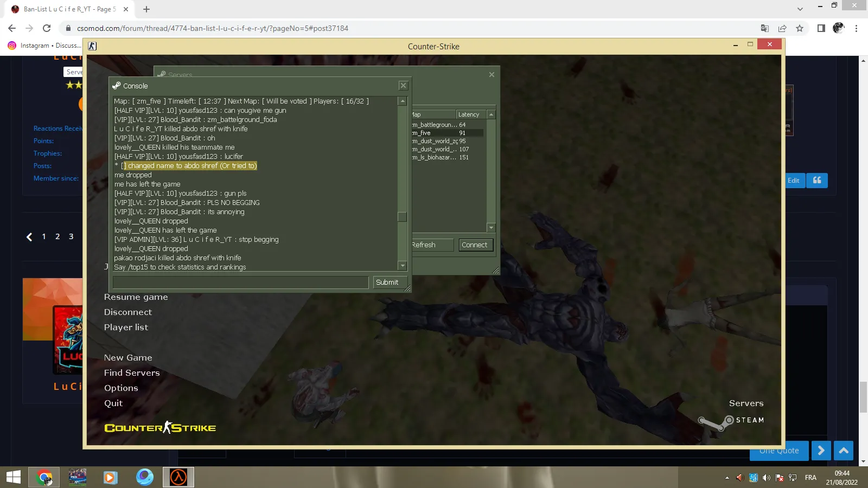
Task: Focus the console command input field
Action: [x=240, y=282]
